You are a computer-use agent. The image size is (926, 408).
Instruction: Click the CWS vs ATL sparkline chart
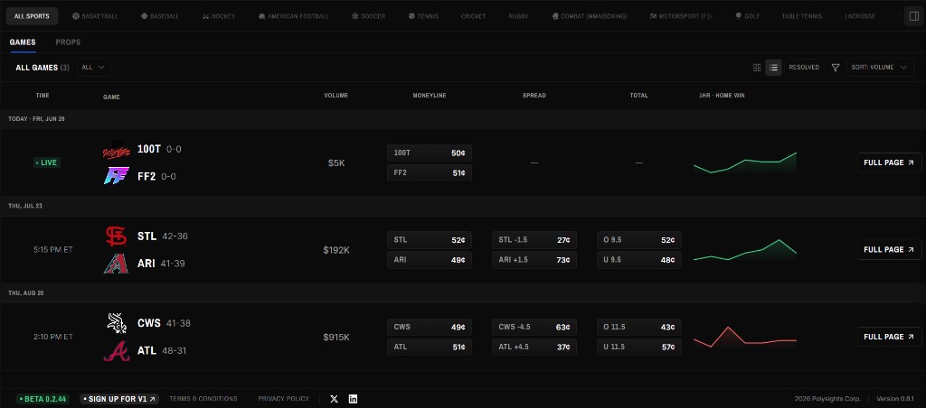tap(745, 338)
